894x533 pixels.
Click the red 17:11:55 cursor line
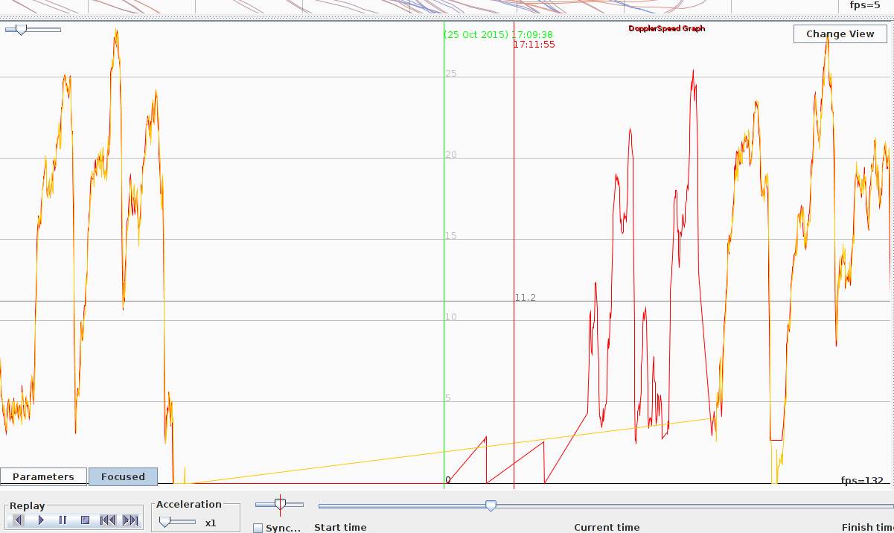(x=514, y=186)
